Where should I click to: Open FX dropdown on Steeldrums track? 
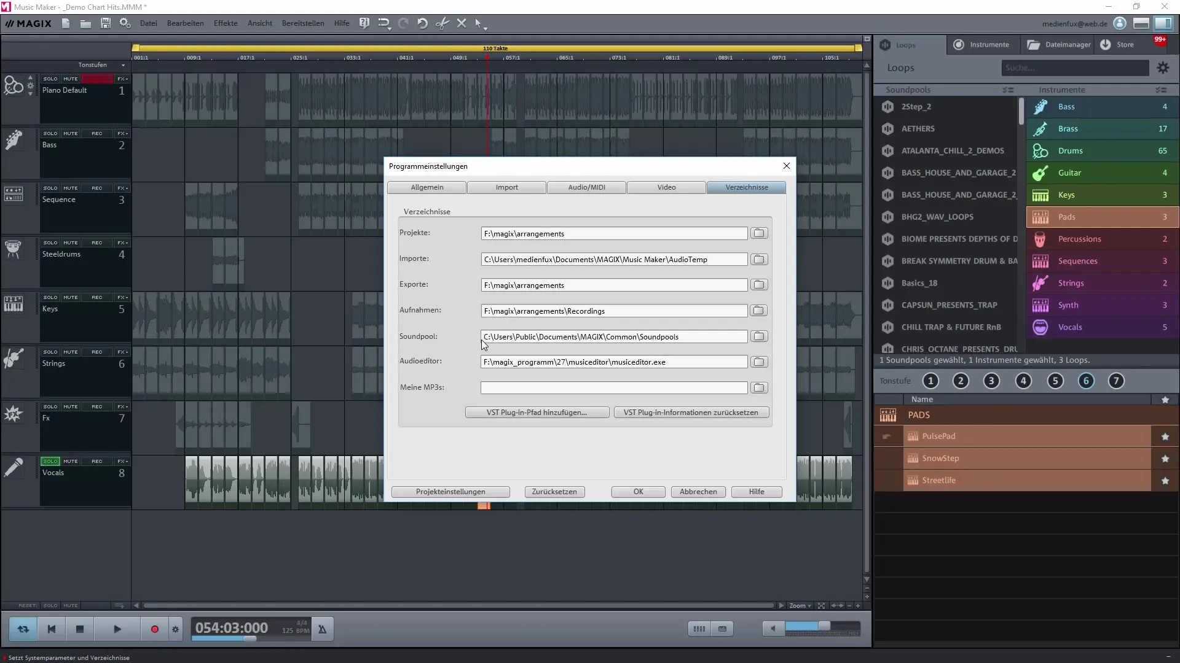[122, 242]
